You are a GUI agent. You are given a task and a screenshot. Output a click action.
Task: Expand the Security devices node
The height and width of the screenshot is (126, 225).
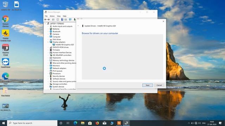(x=48, y=76)
